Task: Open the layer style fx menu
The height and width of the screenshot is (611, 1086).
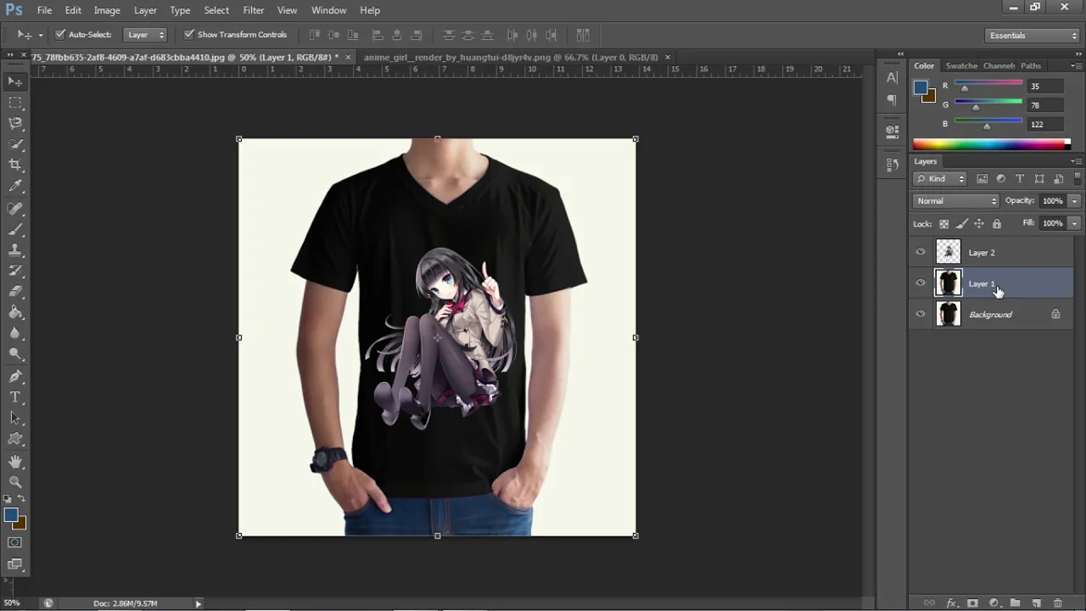Action: pyautogui.click(x=951, y=603)
